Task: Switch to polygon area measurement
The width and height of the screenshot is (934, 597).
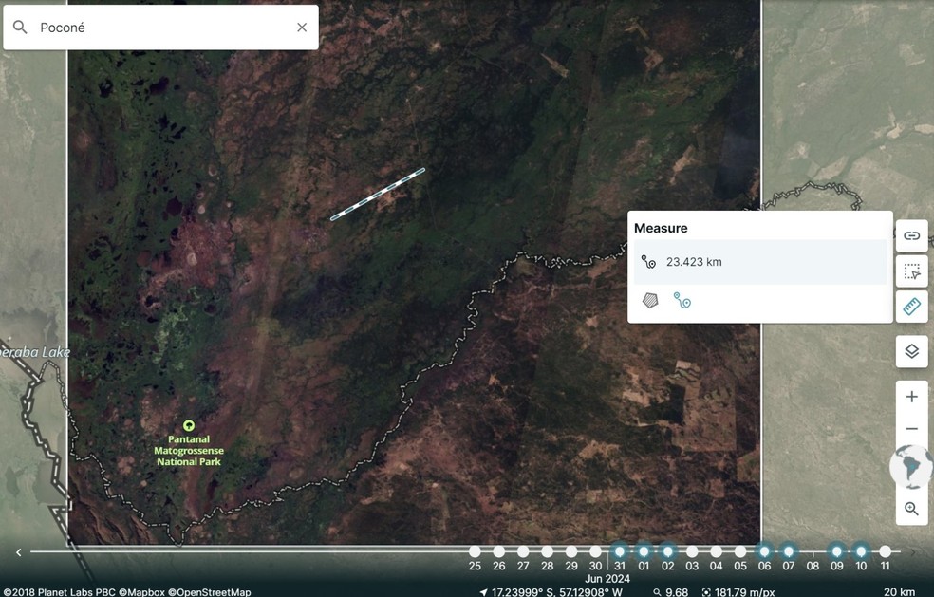Action: [x=650, y=300]
